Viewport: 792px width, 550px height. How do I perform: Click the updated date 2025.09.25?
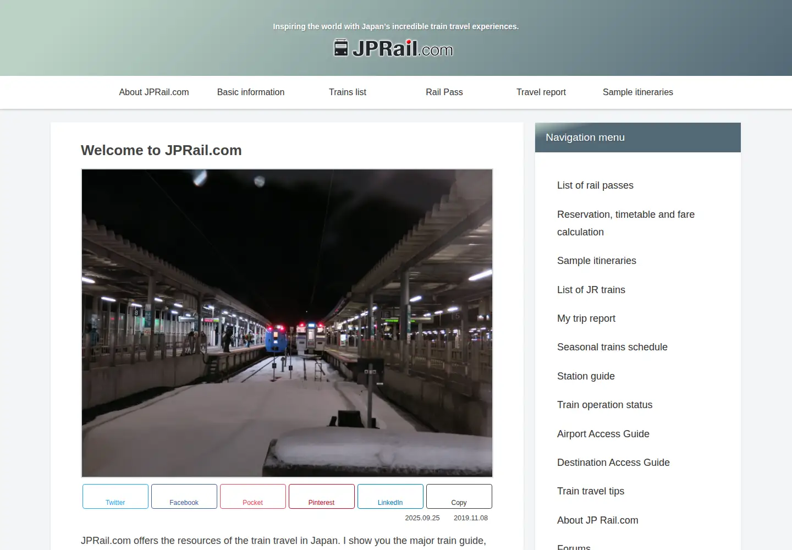pos(422,518)
